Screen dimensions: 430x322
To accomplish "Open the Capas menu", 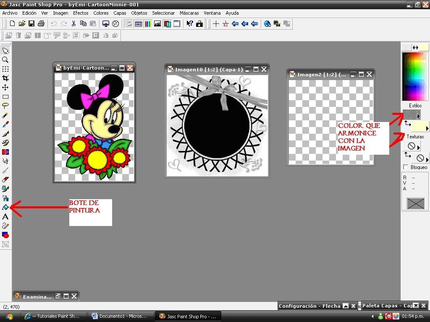I will click(x=120, y=13).
